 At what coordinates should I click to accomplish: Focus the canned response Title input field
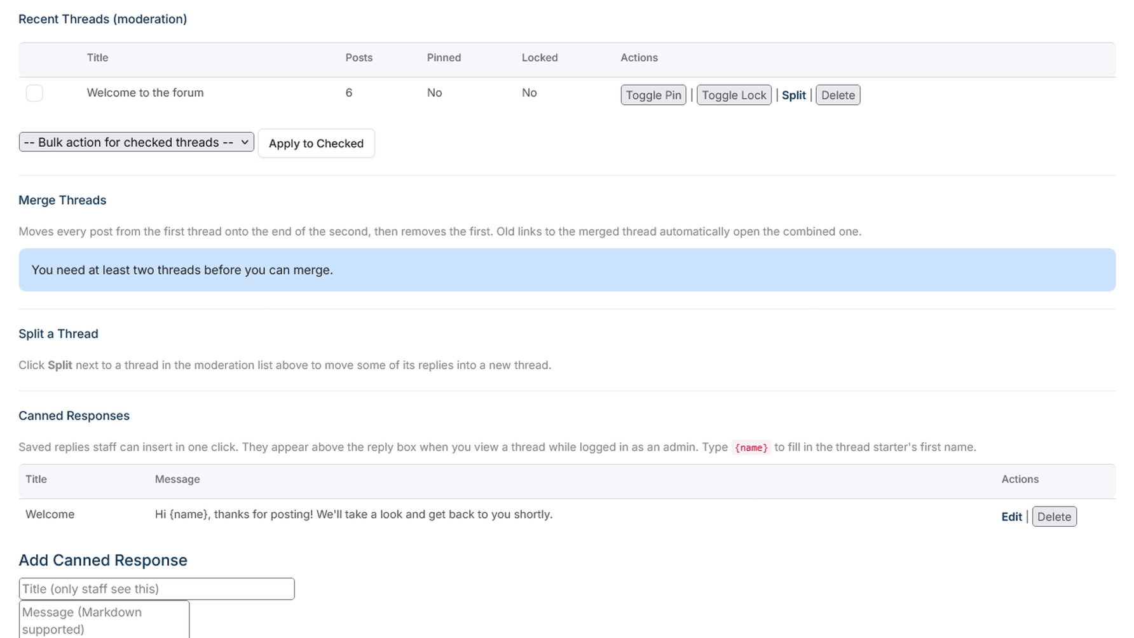pyautogui.click(x=157, y=588)
